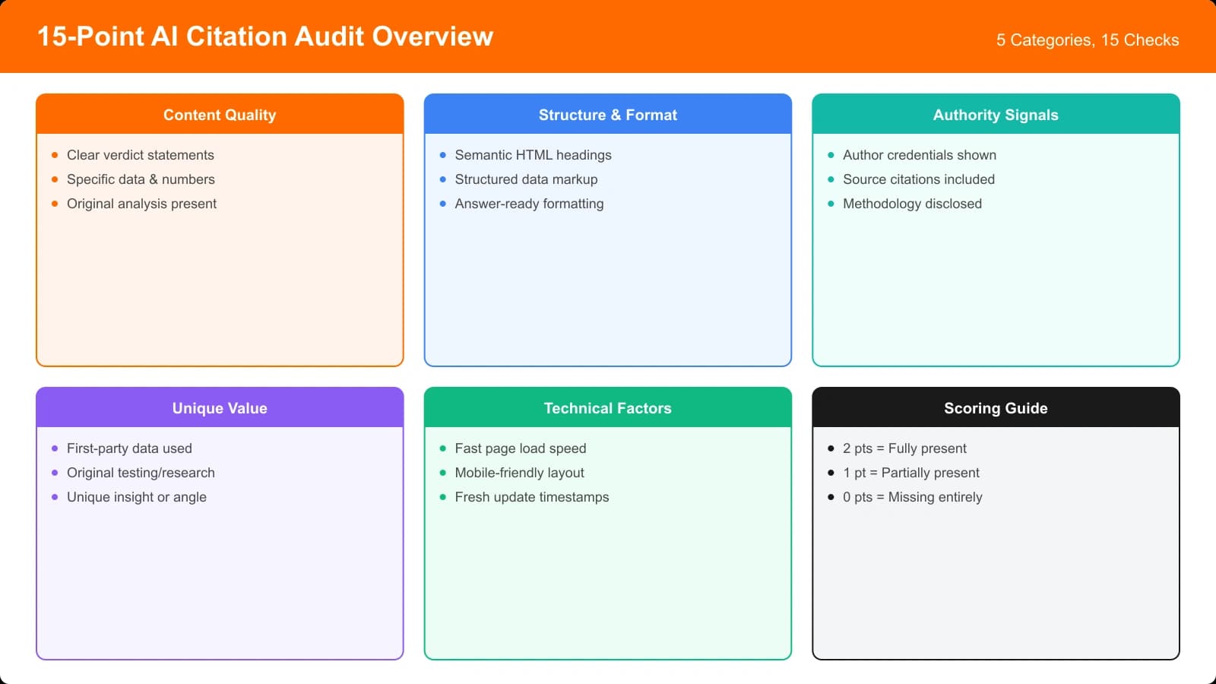Screen dimensions: 1216x684
Task: Select 'Methodology disclosed' item
Action: tap(912, 204)
